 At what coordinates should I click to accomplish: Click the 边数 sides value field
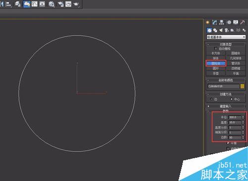tap(235, 137)
